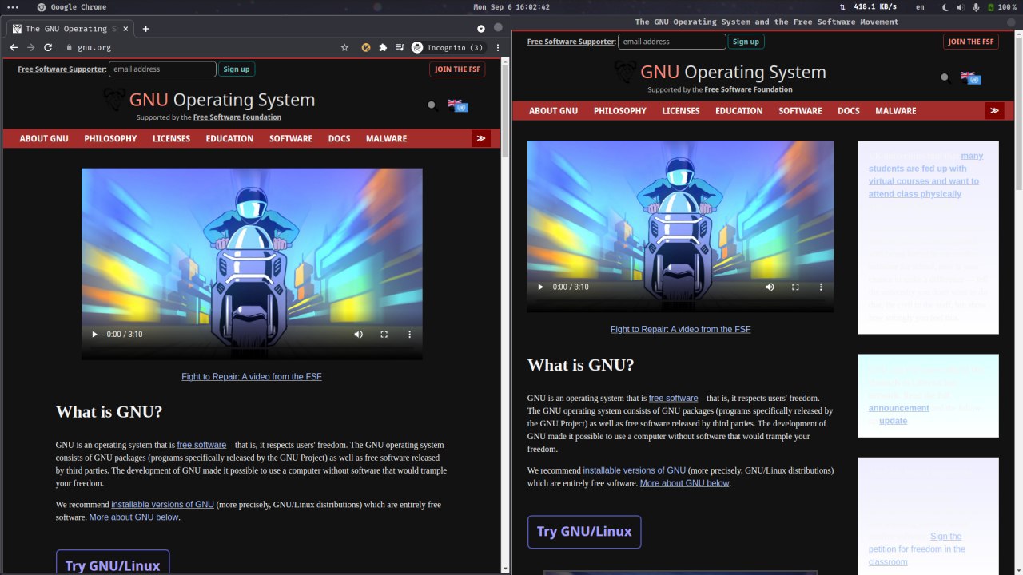
Task: Expand more nav items (≫) in right window
Action: (994, 110)
